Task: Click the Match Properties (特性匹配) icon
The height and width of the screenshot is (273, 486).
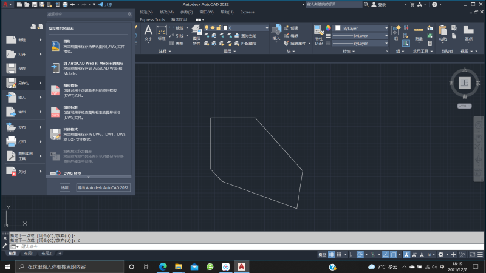Action: click(x=319, y=32)
